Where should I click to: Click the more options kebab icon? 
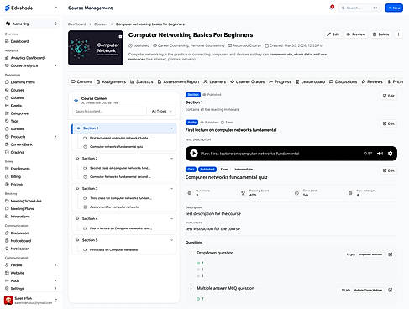pyautogui.click(x=398, y=34)
